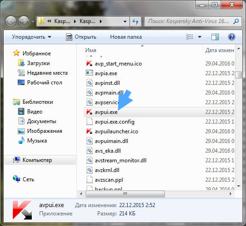Open the view options dropdown arrow

[x=199, y=37]
